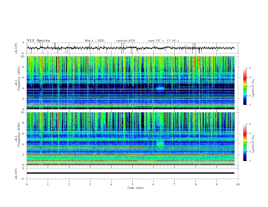The height and width of the screenshot is (207, 268).
Task: Click time axis tick label "4"
Action: click(111, 184)
